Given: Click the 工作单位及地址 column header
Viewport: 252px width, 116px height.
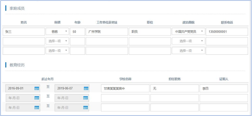Looking at the screenshot, I should click(x=107, y=23).
